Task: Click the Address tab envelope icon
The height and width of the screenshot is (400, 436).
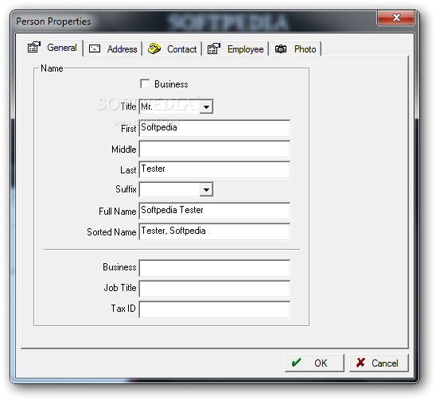Action: [x=95, y=49]
